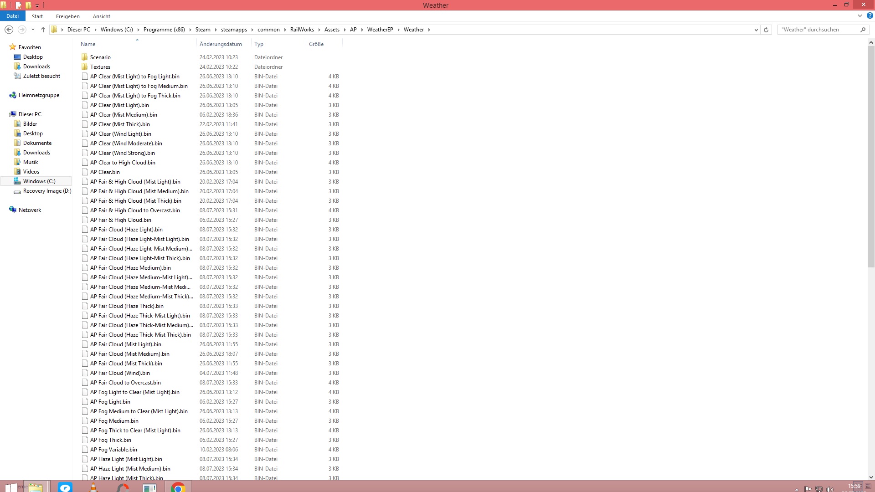This screenshot has height=492, width=875.
Task: Open the Customize Quick Access Toolbar dropdown
Action: click(x=37, y=5)
